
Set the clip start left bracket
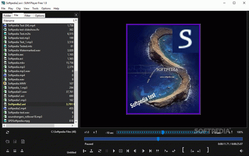coord(183,150)
